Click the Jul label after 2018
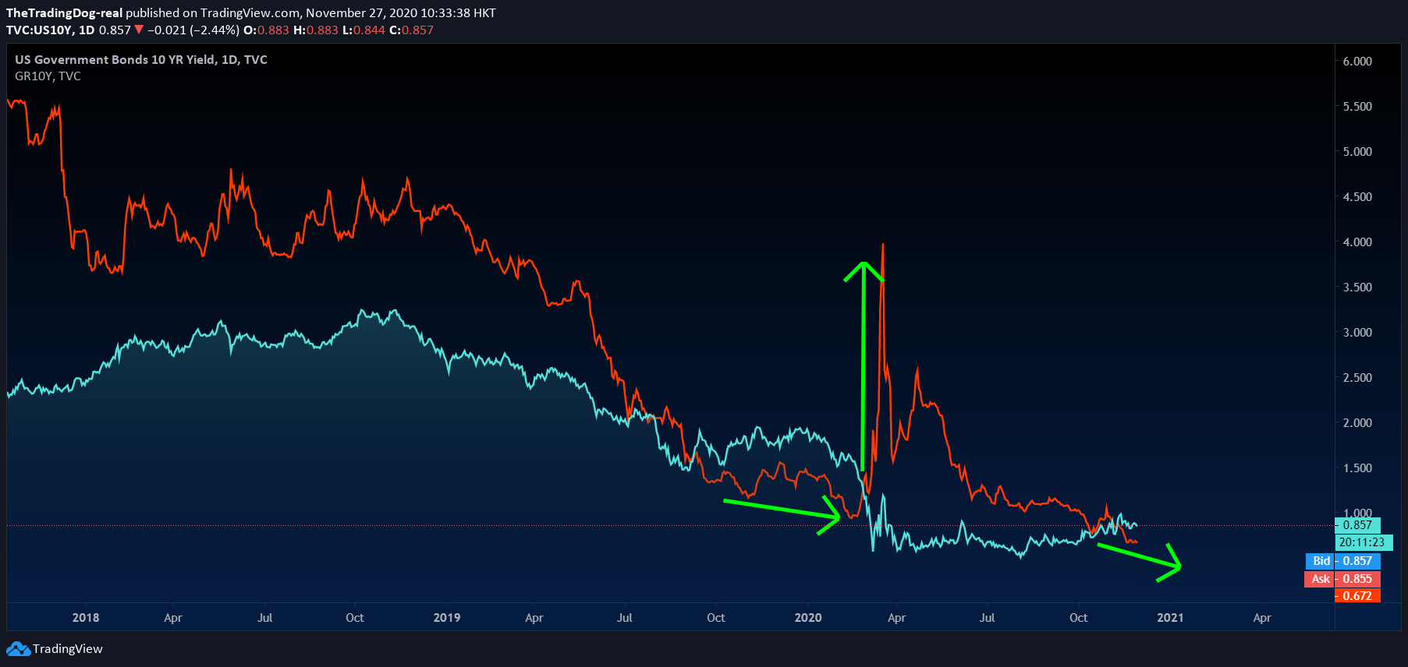 click(265, 617)
